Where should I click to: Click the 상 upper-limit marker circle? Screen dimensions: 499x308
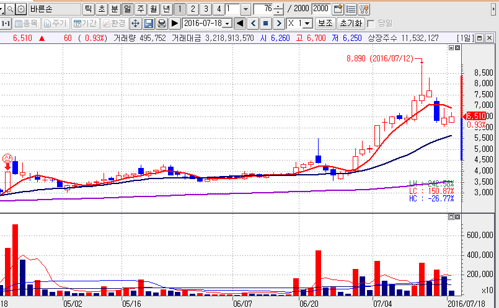click(7, 158)
